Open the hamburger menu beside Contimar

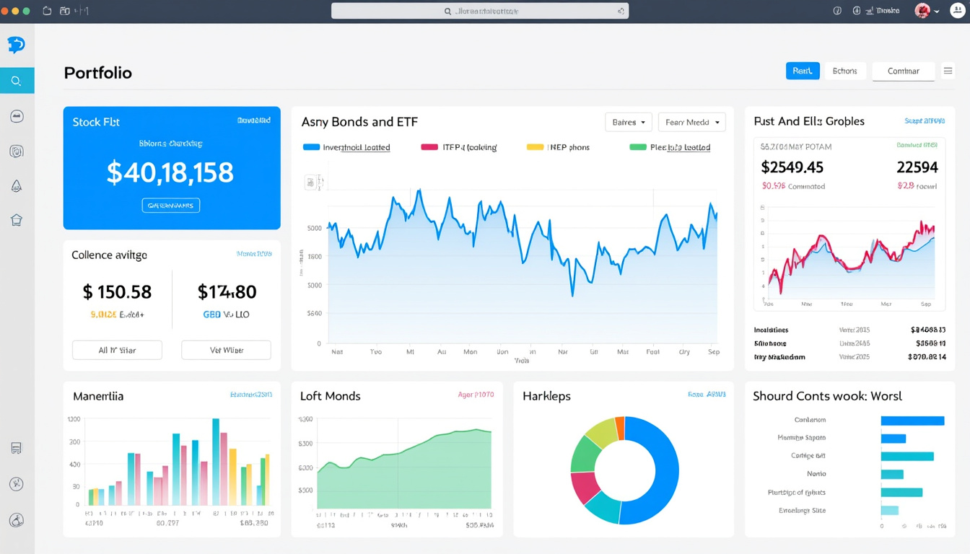[x=948, y=71]
